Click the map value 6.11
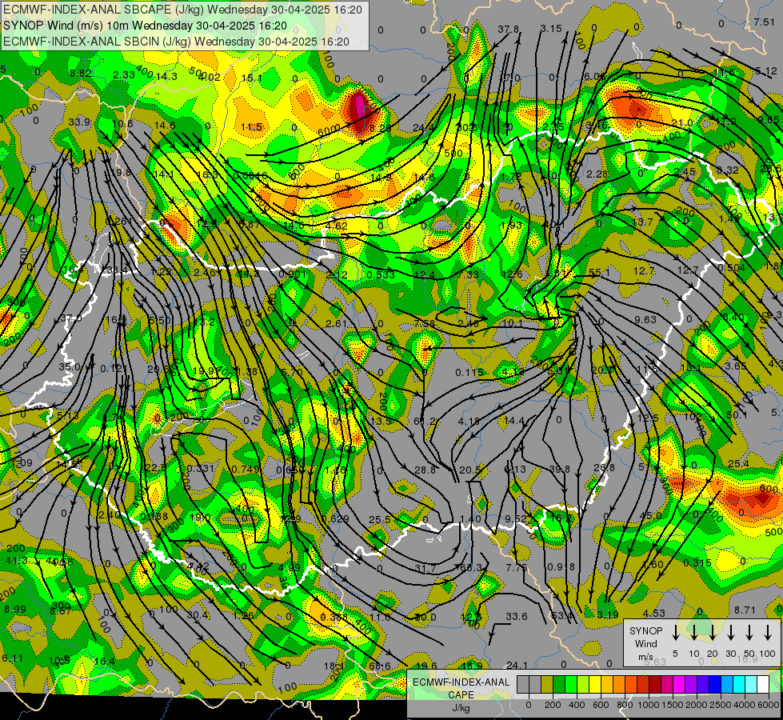The image size is (783, 720). pos(12,658)
